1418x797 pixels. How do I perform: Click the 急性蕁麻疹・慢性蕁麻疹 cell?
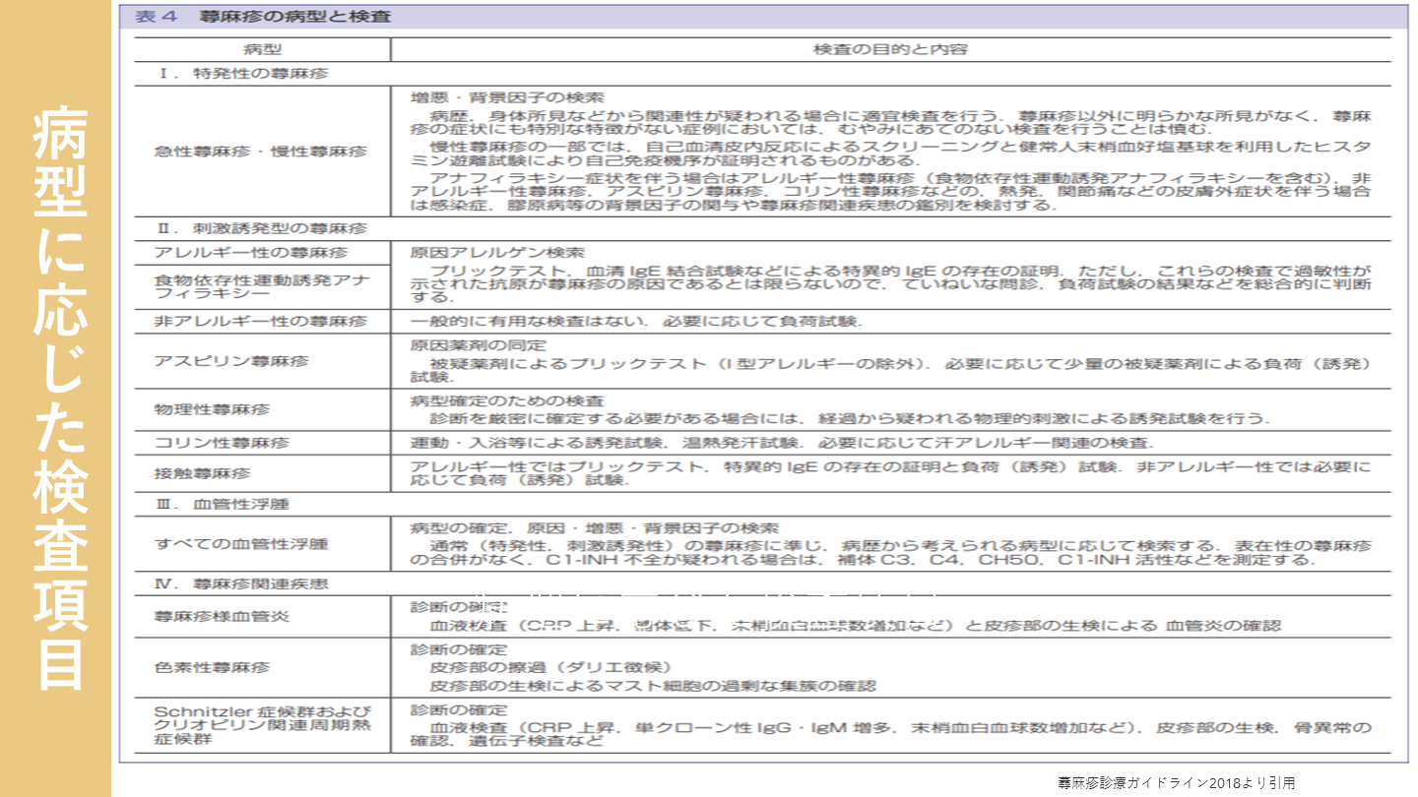pos(261,152)
